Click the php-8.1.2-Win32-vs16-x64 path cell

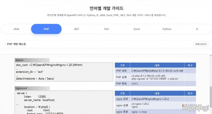(157, 71)
